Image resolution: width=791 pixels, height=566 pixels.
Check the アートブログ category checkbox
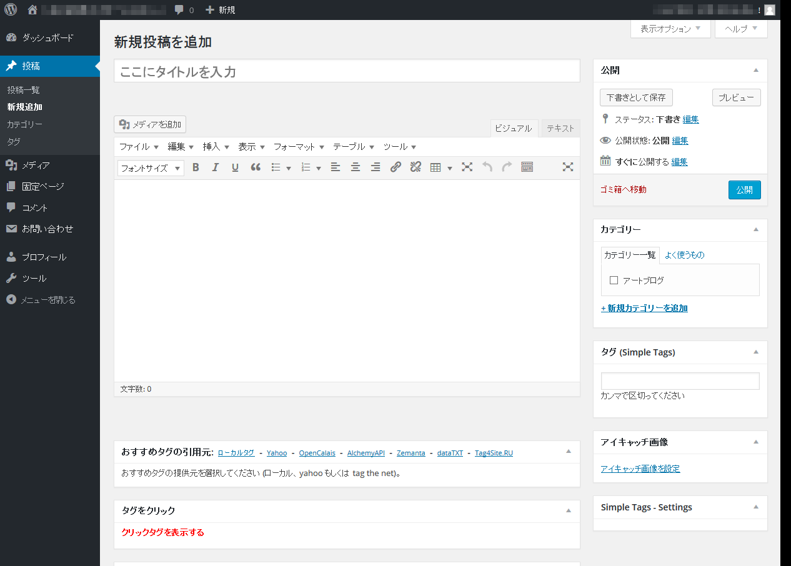pyautogui.click(x=614, y=281)
